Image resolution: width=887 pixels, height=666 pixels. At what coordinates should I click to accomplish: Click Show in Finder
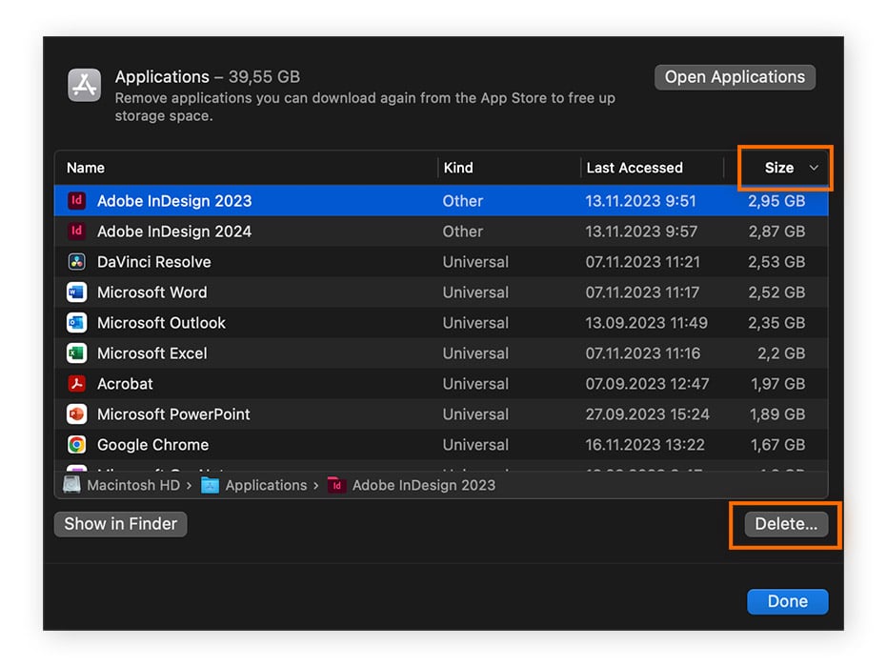pos(119,524)
